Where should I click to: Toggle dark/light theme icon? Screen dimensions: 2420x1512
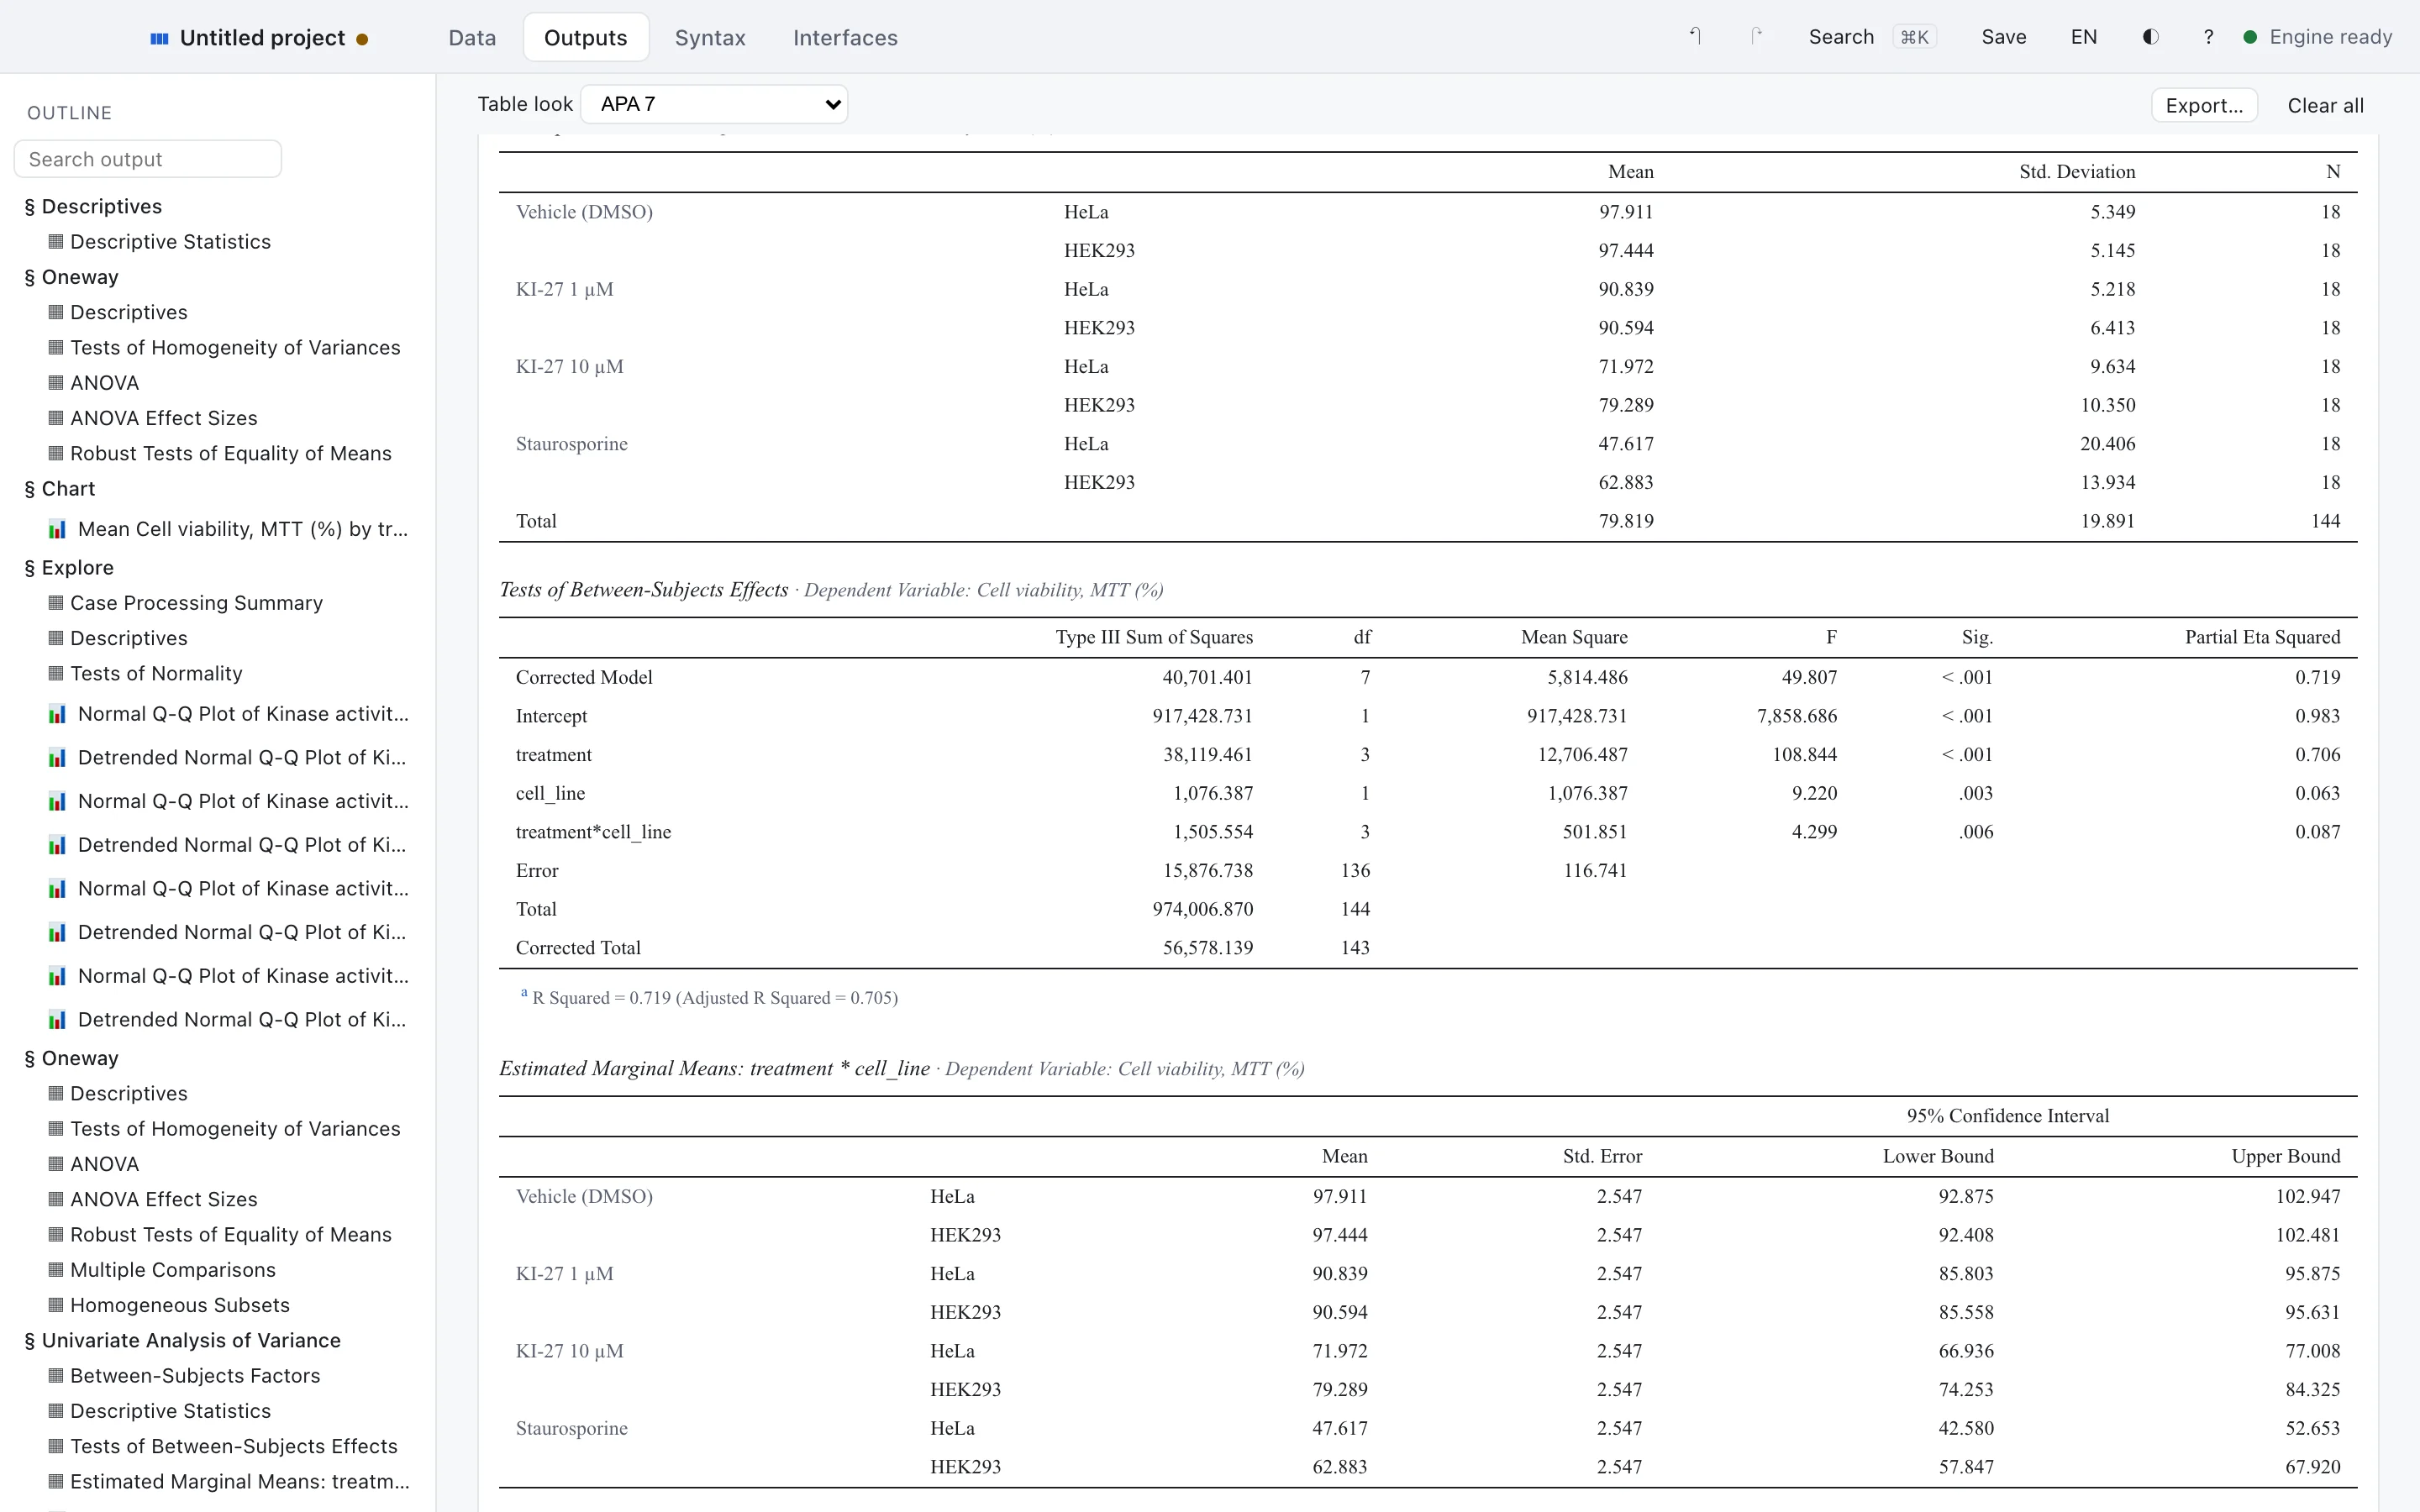[x=2150, y=37]
